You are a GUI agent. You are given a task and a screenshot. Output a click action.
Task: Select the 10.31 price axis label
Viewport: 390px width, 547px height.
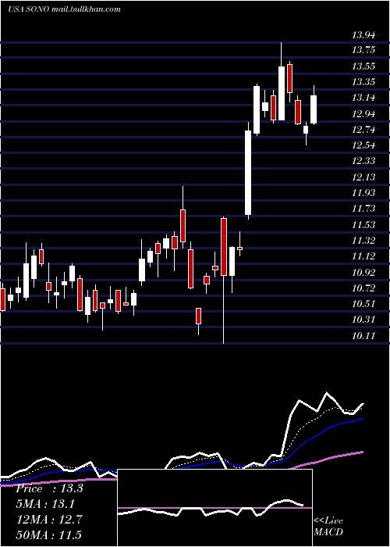pos(363,319)
